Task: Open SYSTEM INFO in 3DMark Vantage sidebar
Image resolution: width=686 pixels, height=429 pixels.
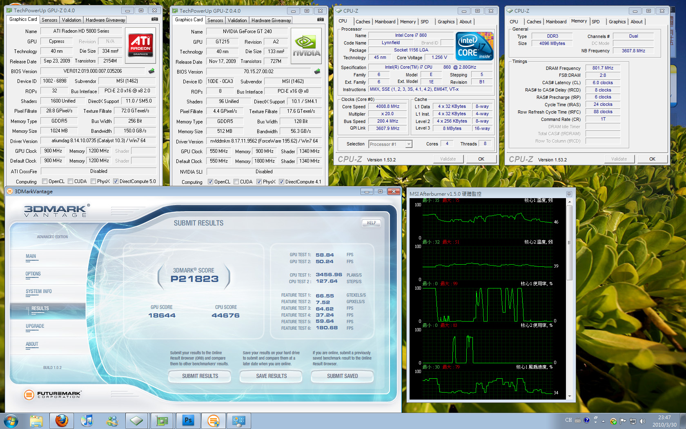Action: [x=39, y=292]
